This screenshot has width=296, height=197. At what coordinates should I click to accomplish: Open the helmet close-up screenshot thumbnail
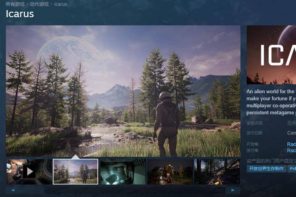click(123, 172)
